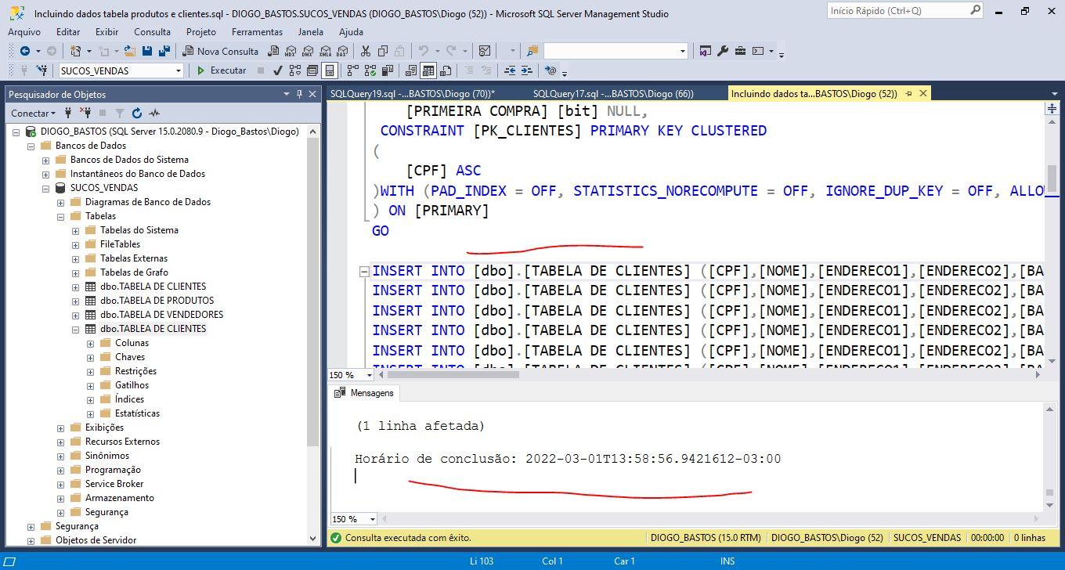This screenshot has width=1065, height=570.
Task: Collapse the INSERT INTO code outline block
Action: coord(364,271)
